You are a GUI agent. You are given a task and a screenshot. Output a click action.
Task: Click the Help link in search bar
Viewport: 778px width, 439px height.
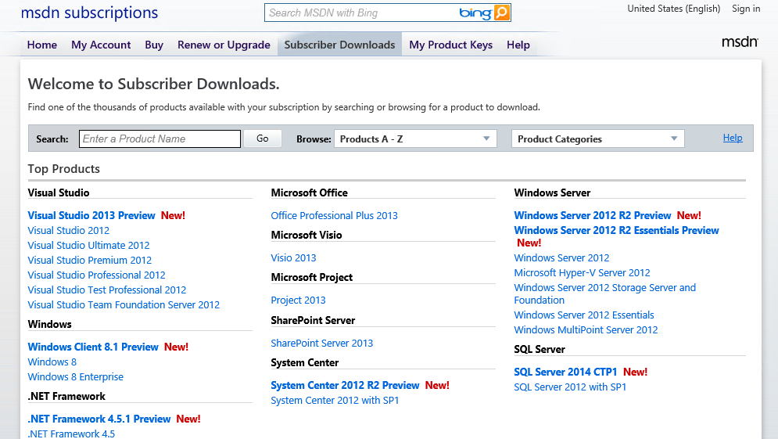point(733,138)
